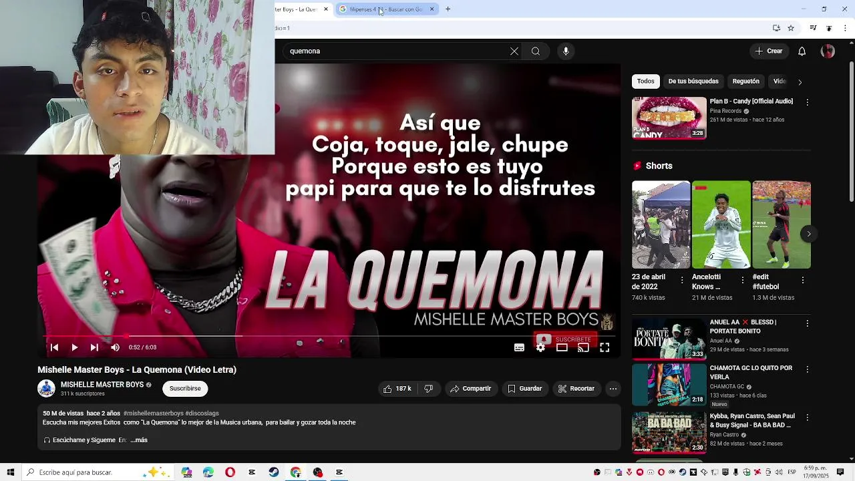Dislike the video with thumbs down

pyautogui.click(x=429, y=389)
